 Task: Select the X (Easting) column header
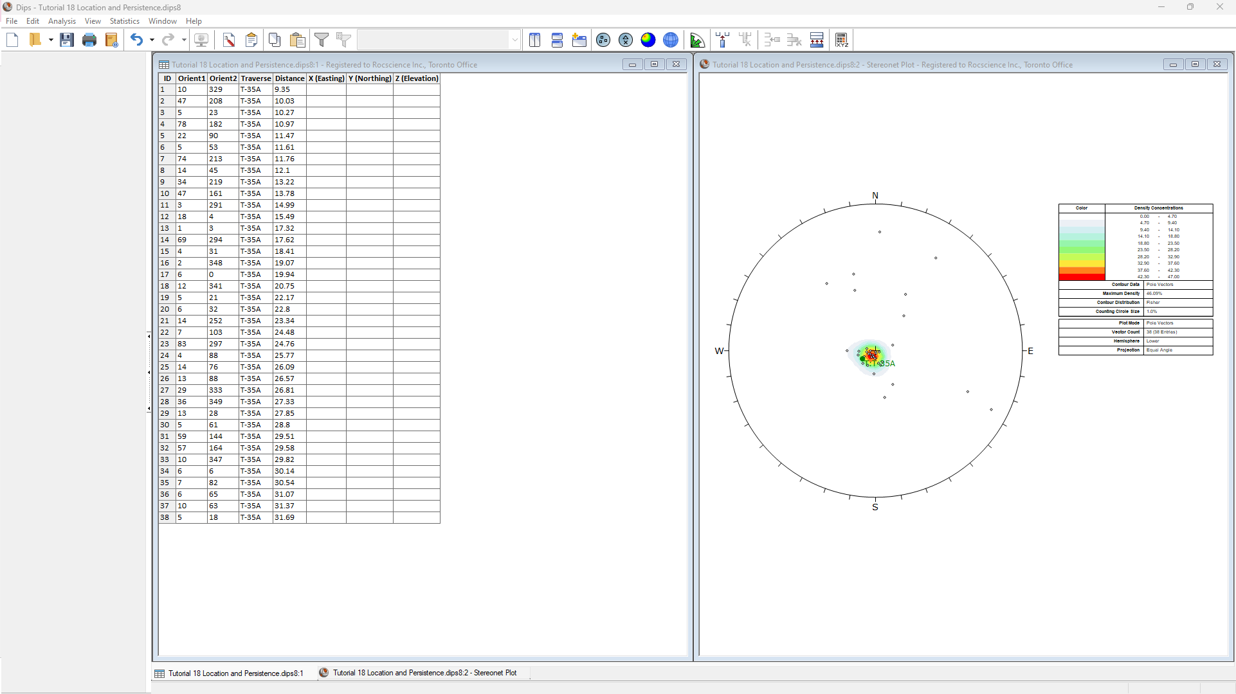[x=326, y=78]
